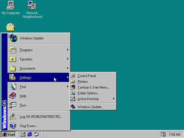Click the Control Panel folder icon in the Settings submenu
Viewport: 184px width, 138px height.
pos(73,76)
